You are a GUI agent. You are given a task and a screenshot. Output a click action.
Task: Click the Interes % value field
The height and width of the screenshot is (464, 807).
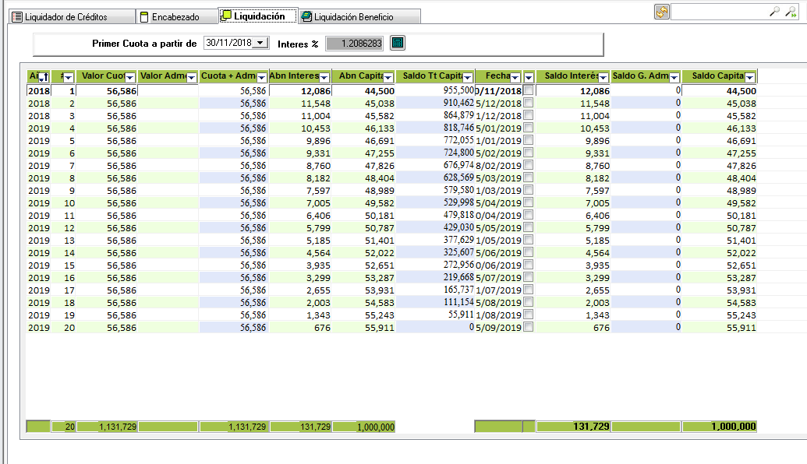tap(355, 44)
